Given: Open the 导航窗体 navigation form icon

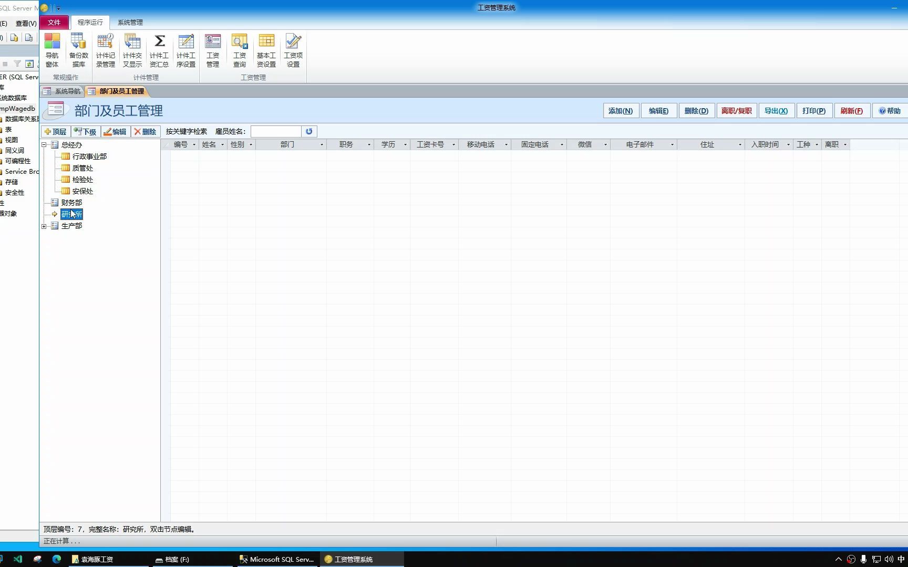Looking at the screenshot, I should coord(52,49).
